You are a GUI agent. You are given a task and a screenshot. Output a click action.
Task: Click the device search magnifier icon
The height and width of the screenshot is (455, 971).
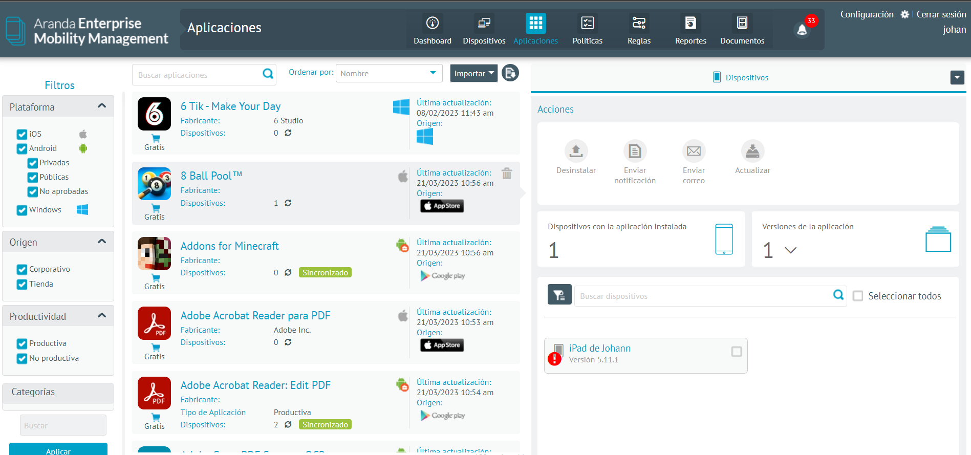[x=838, y=295]
